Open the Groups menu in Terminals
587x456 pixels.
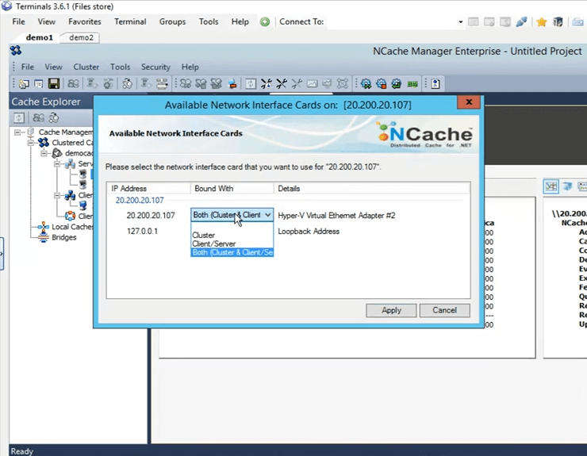coord(172,21)
